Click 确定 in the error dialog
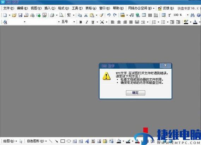This screenshot has height=145, width=201. pos(135,93)
